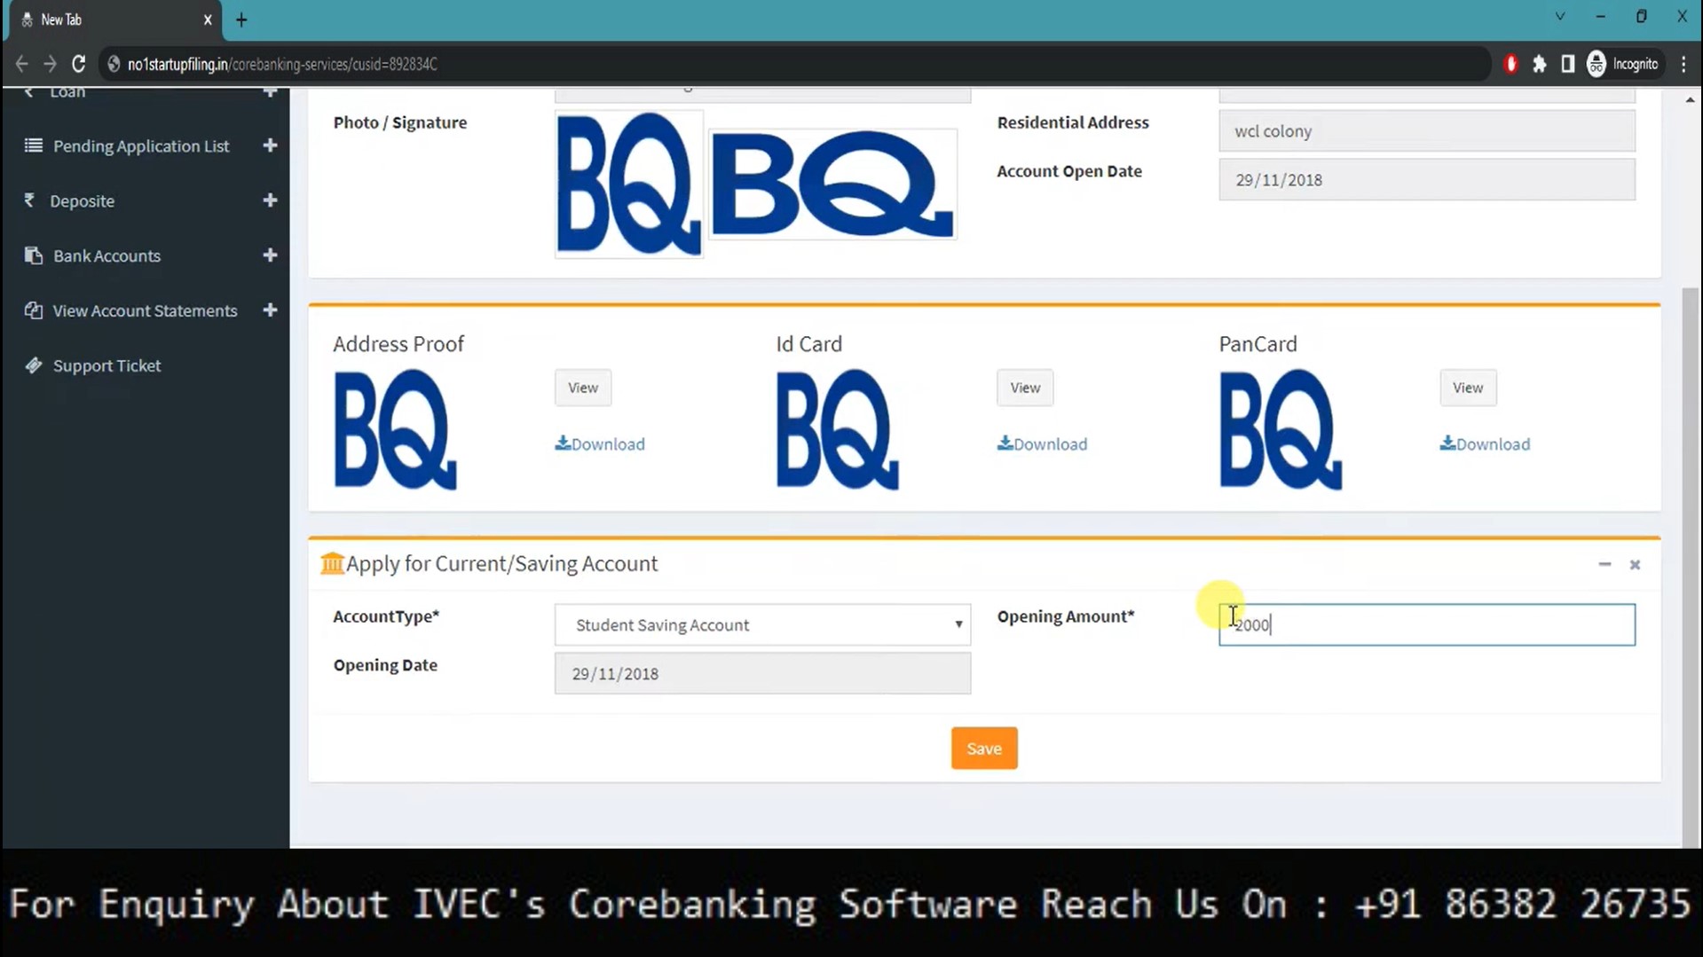Viewport: 1703px width, 957px height.
Task: Click the Opening Amount input field
Action: 1426,624
